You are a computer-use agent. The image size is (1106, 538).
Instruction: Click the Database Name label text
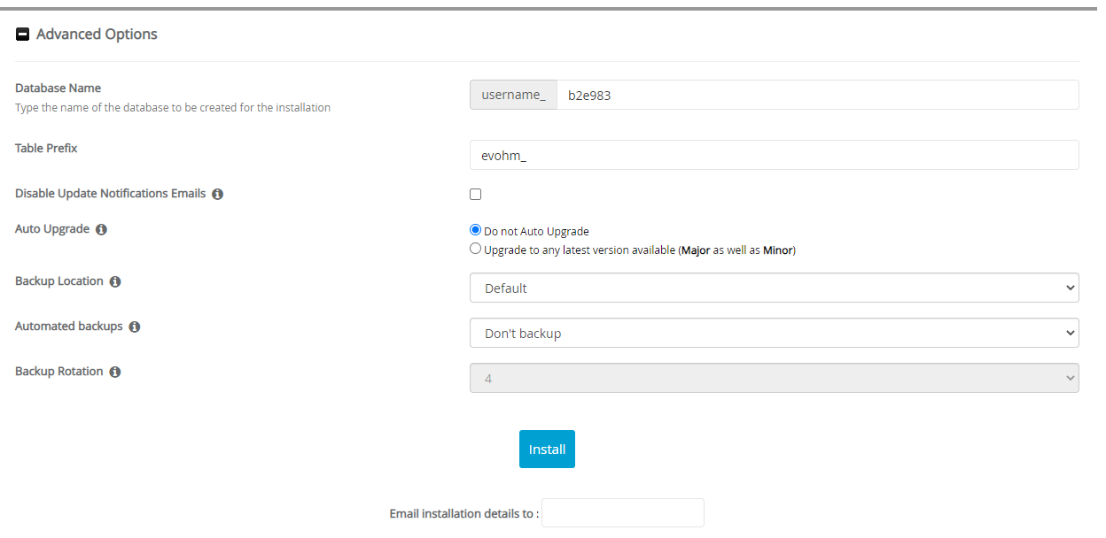(58, 88)
